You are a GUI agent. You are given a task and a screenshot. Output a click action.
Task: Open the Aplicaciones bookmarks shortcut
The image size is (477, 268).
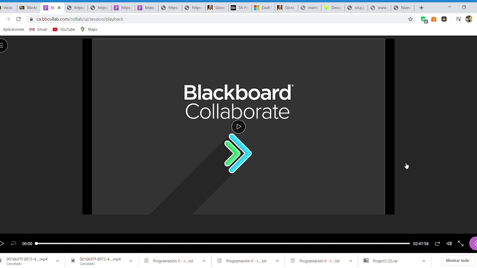pos(13,29)
